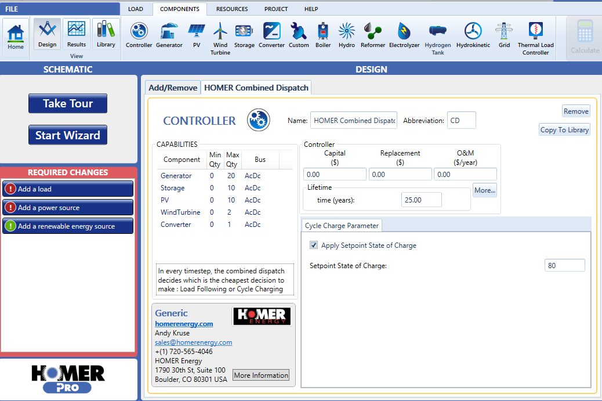
Task: Select the Electrolyzer icon
Action: pyautogui.click(x=404, y=33)
